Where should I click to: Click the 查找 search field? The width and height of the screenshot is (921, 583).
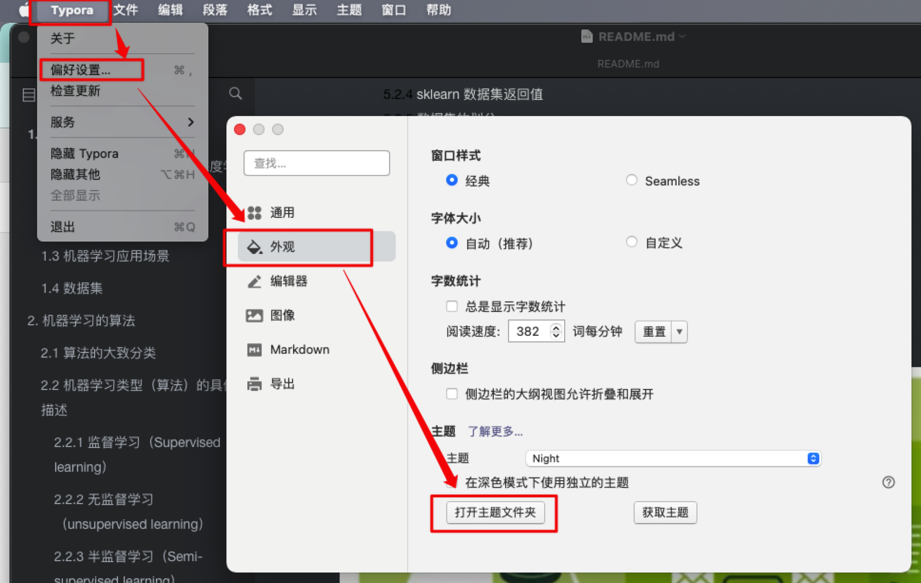point(316,163)
